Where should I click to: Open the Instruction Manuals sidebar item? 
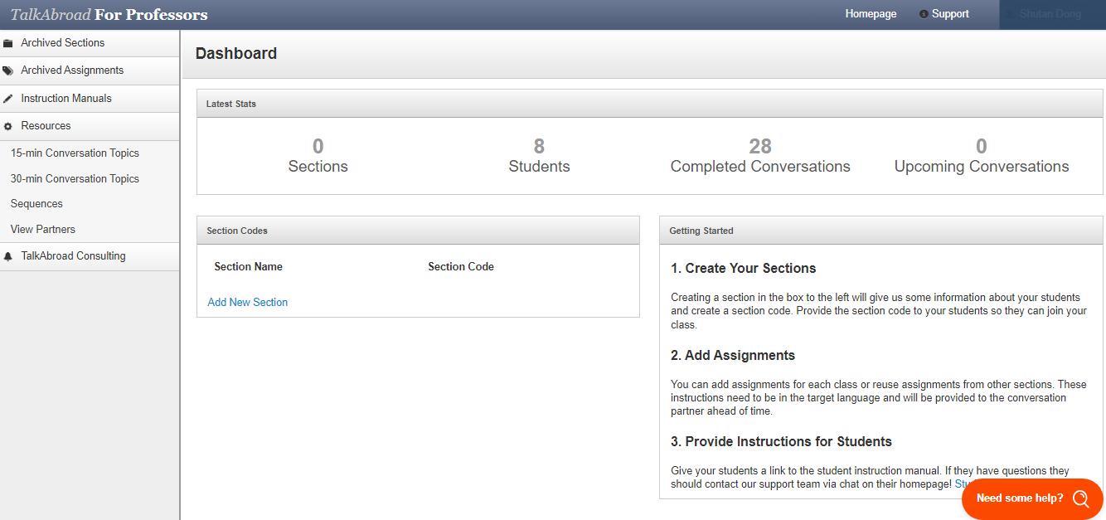coord(66,99)
